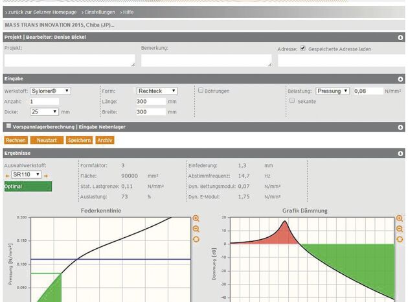Click the Rechnen button
408x302 pixels.
point(16,140)
